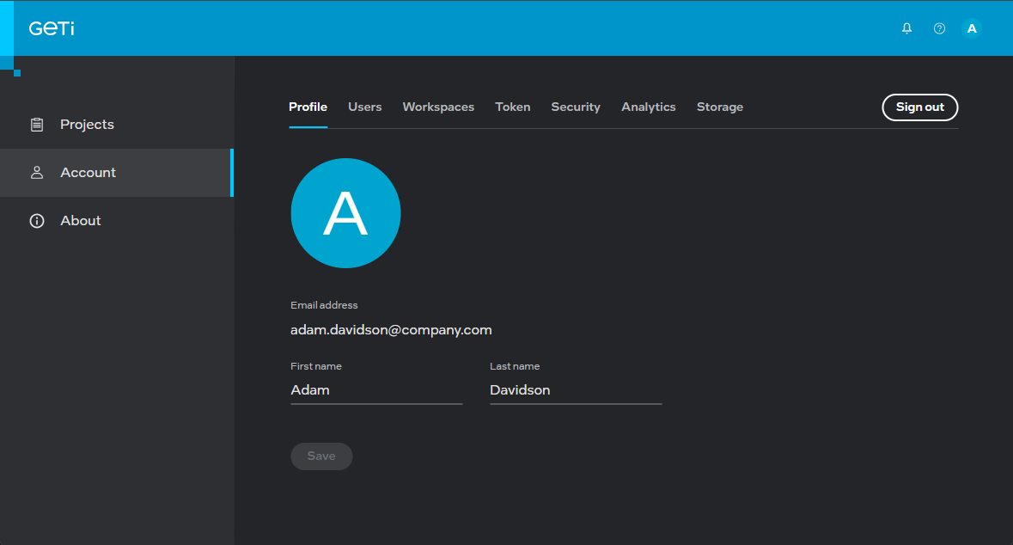The height and width of the screenshot is (545, 1013).
Task: Focus the First name field containing Adam
Action: 376,390
